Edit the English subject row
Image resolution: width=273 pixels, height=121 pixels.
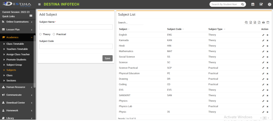[263, 35]
